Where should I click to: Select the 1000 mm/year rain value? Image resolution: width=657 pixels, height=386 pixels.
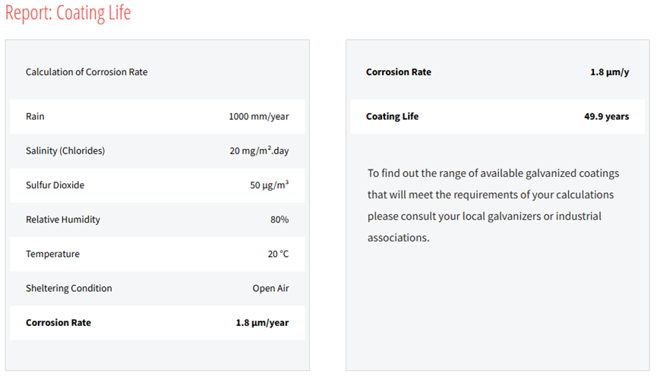click(x=258, y=117)
